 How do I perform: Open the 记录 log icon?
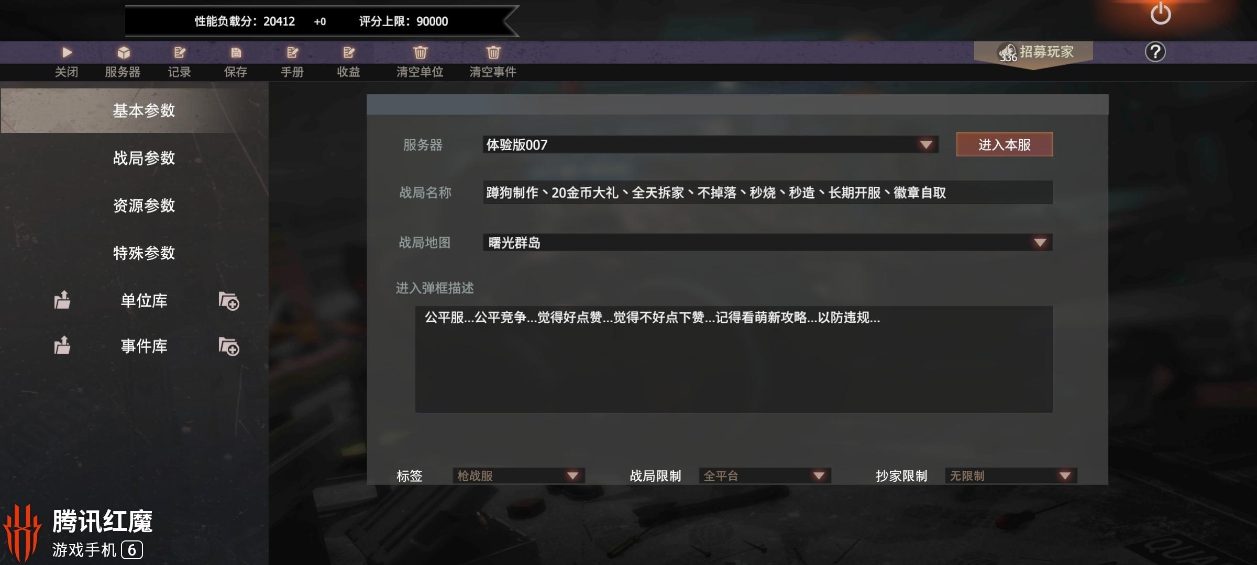(x=180, y=52)
